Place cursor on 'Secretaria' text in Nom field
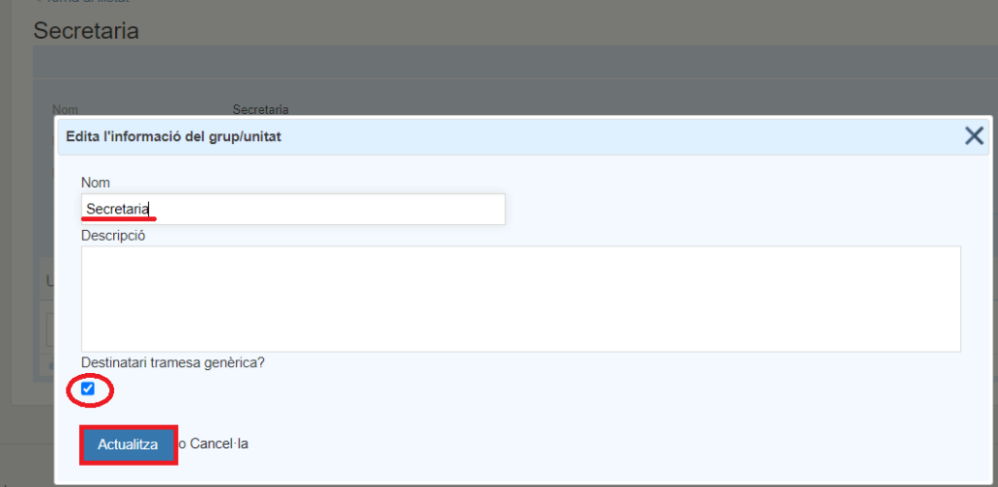The width and height of the screenshot is (998, 487). (117, 208)
